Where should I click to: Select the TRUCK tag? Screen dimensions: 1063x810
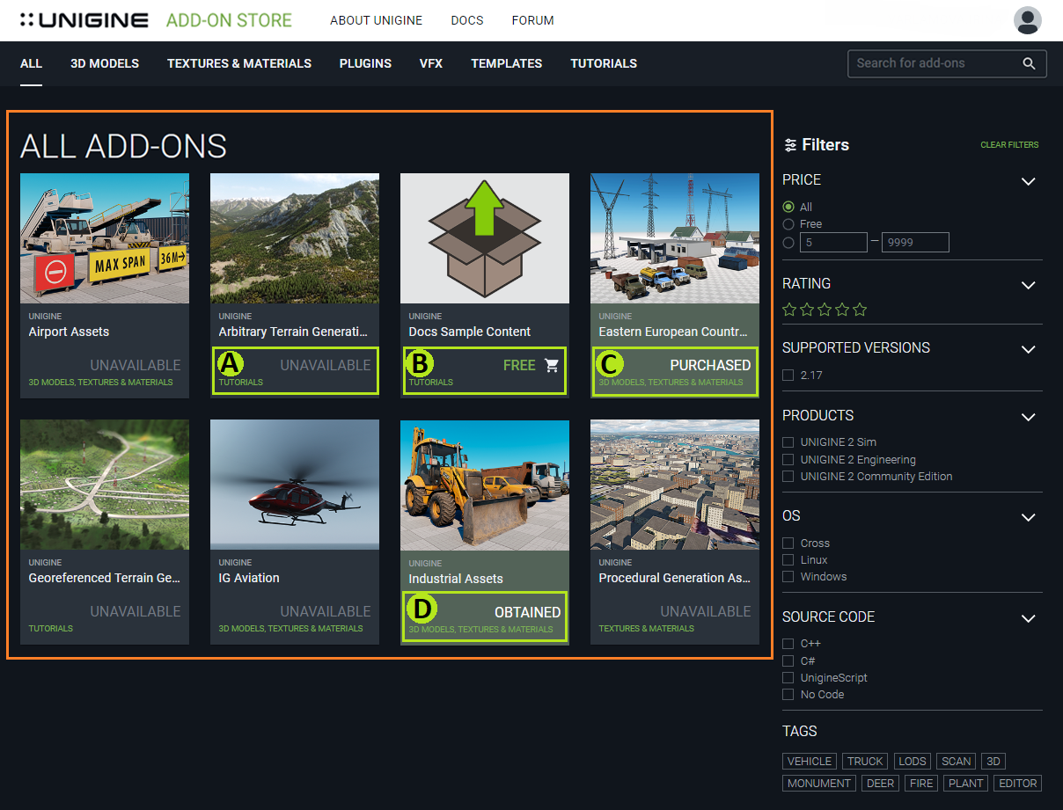click(866, 762)
